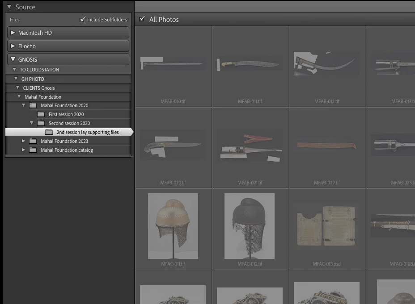Select the CLIENTS Gnosis row
Screen dimensions: 415x304
point(68,88)
